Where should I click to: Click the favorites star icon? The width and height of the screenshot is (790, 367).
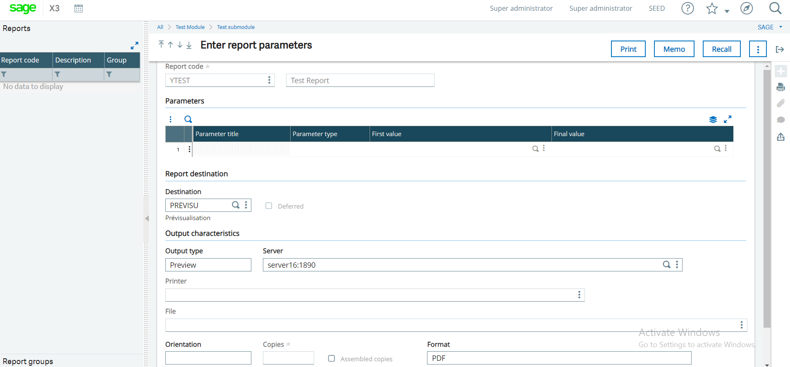click(x=712, y=8)
